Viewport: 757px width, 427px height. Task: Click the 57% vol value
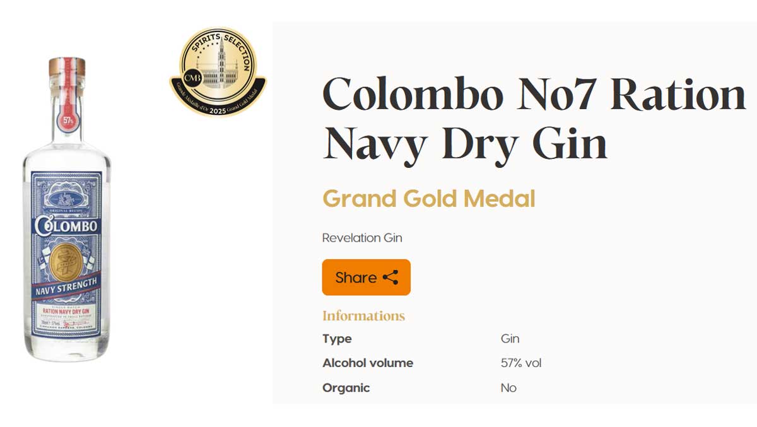(520, 363)
